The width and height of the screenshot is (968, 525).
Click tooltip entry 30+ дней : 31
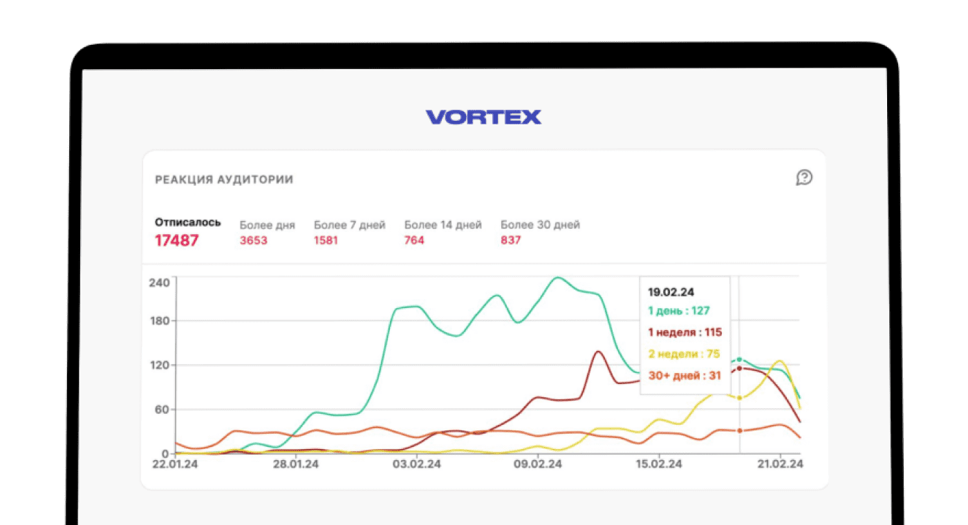[x=685, y=376]
